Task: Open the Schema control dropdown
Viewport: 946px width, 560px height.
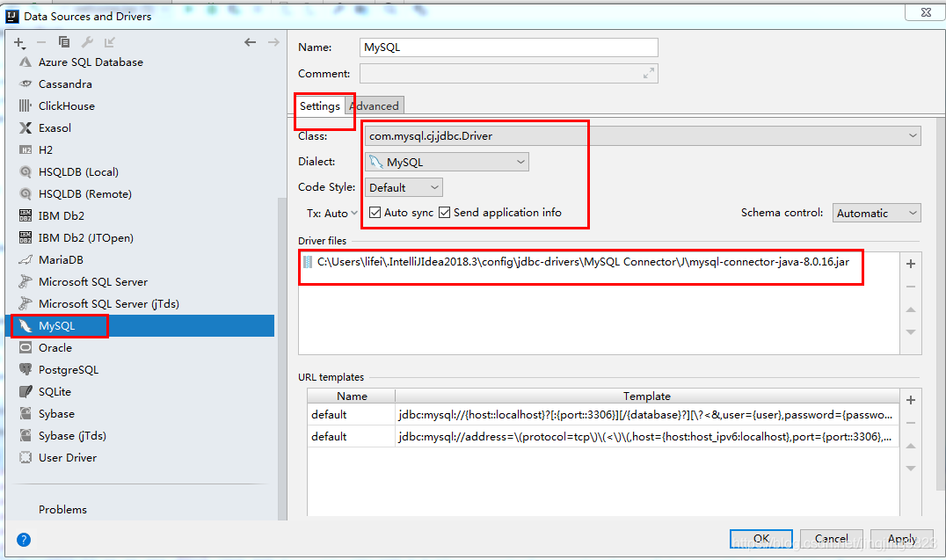Action: pyautogui.click(x=877, y=213)
